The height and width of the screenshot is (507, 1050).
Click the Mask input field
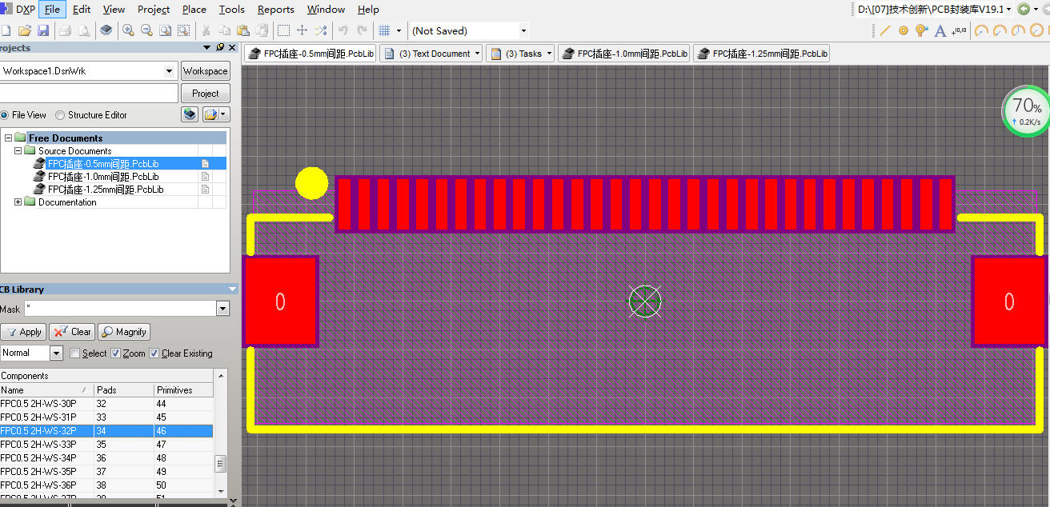click(120, 309)
